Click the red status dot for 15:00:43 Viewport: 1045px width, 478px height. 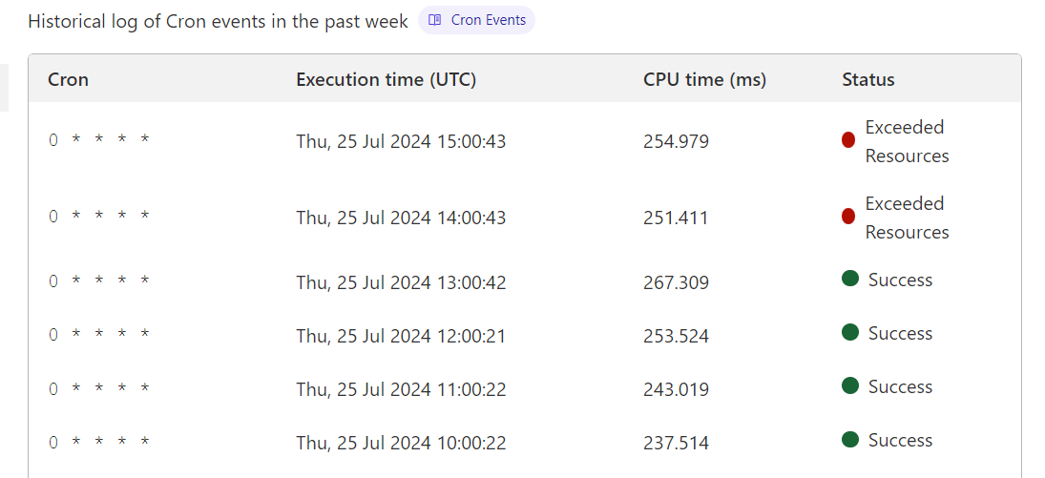848,140
